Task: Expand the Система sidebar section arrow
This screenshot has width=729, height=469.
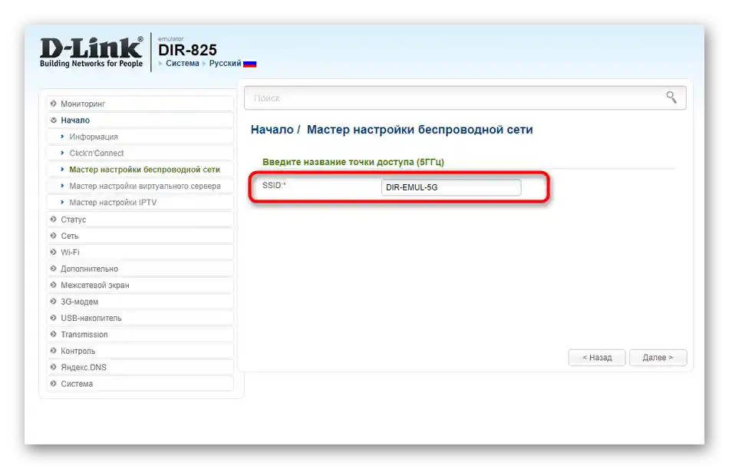Action: pos(54,383)
